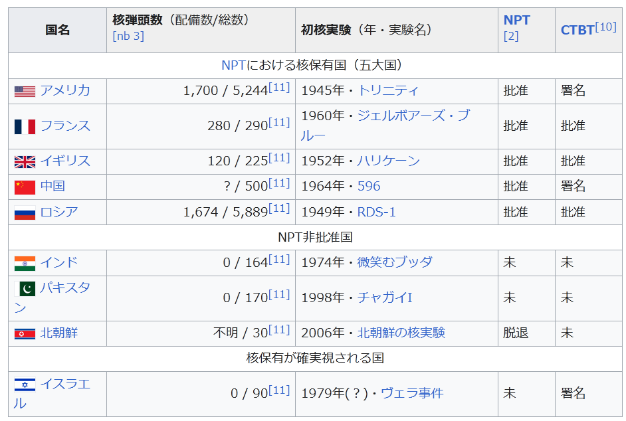This screenshot has height=421, width=626.
Task: Open the ヴェラ事件 link
Action: [x=411, y=393]
